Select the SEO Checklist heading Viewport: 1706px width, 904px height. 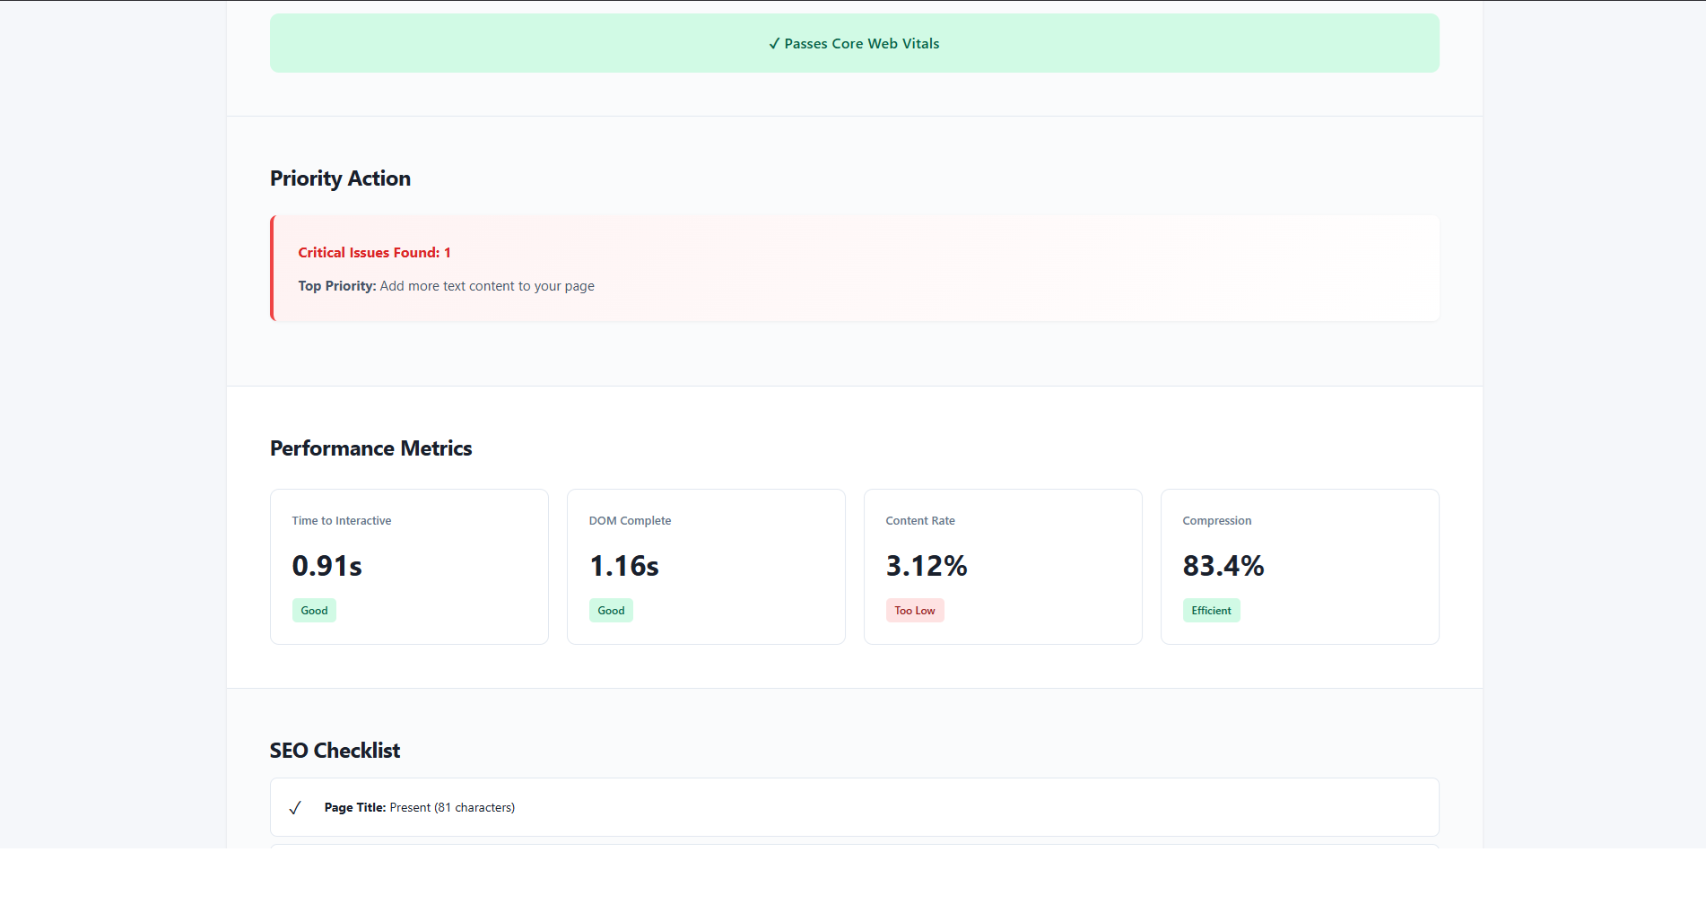pyautogui.click(x=335, y=751)
